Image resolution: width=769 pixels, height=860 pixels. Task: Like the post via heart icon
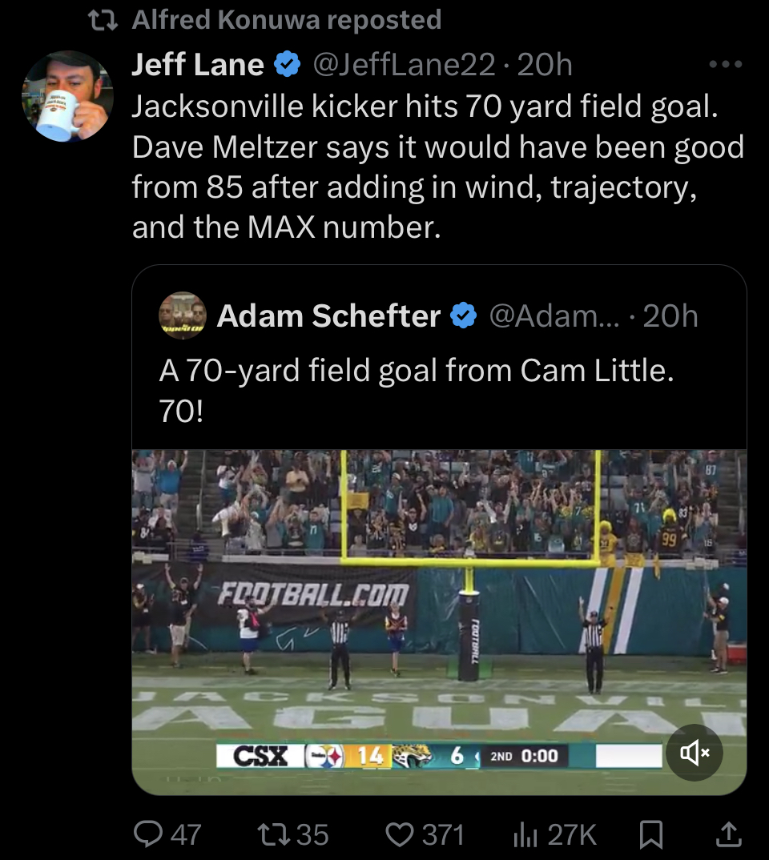tap(400, 834)
